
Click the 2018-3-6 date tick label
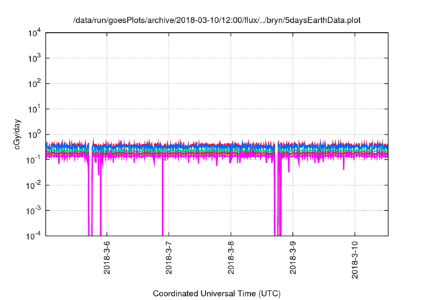[107, 257]
